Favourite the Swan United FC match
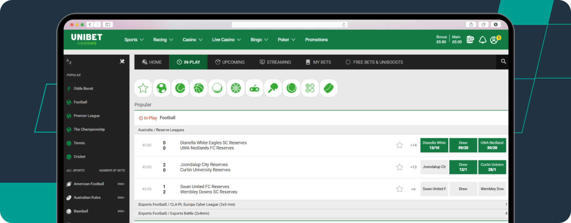 (x=399, y=189)
